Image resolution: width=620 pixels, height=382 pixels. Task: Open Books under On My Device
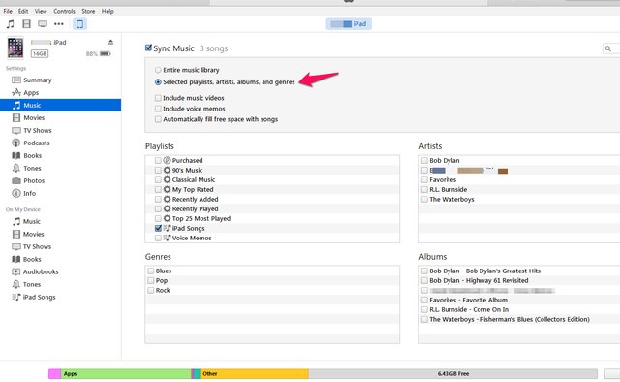tap(32, 259)
